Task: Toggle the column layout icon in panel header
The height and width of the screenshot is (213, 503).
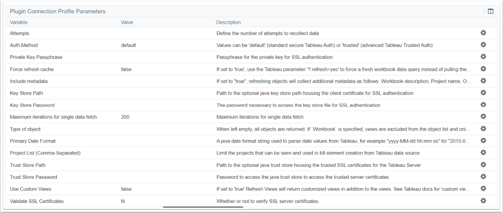Action: 491,12
